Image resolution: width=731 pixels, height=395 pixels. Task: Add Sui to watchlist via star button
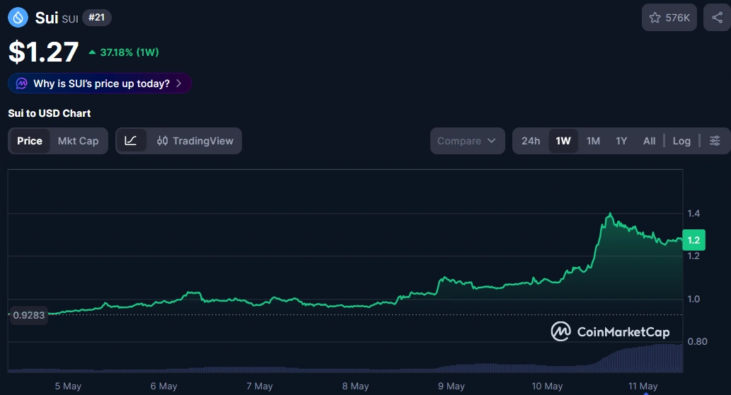(669, 18)
